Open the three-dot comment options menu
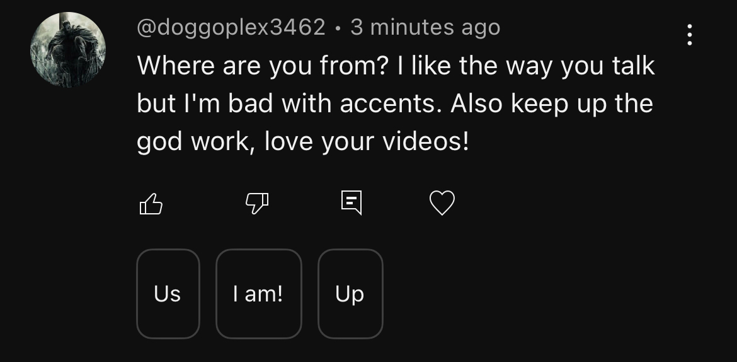Screen dimensions: 737x362 (x=690, y=35)
